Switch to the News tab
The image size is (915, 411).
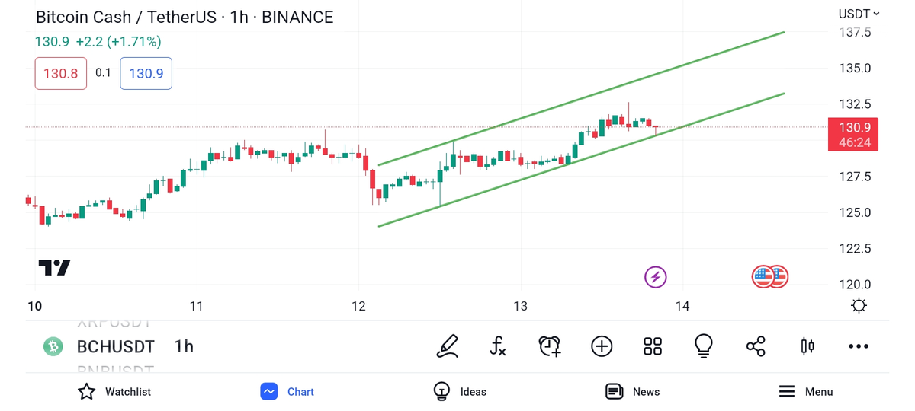632,391
